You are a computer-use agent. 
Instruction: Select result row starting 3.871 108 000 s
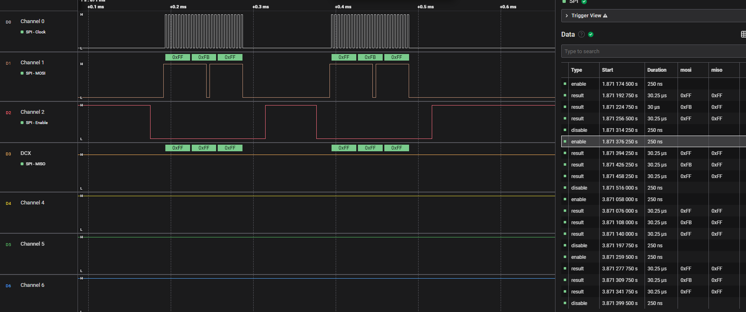pyautogui.click(x=653, y=223)
